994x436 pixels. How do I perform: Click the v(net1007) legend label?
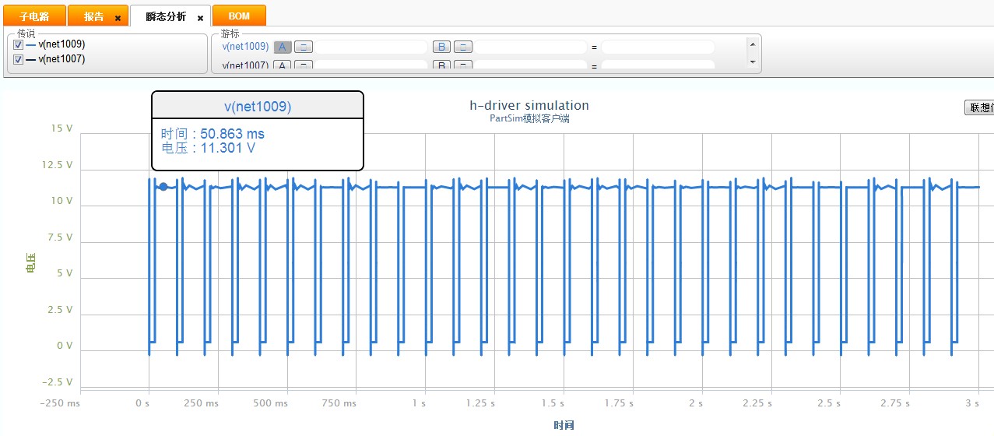(x=61, y=59)
